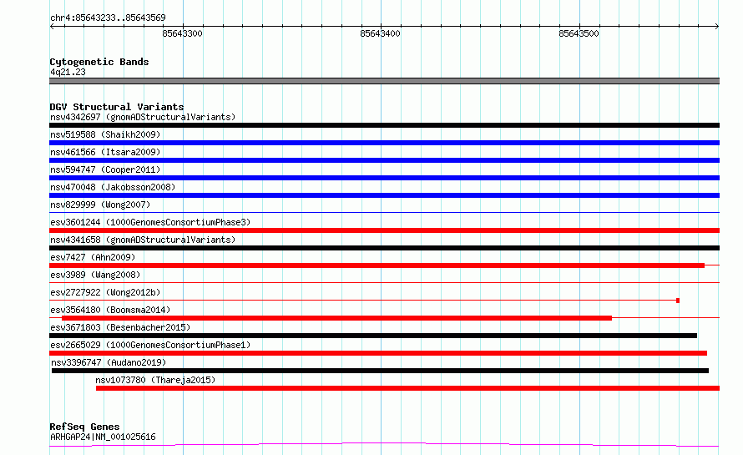Screen dimensions: 743x455
Task: Click blue bar under nsv470048 Jakobsson2008
Action: click(x=384, y=195)
